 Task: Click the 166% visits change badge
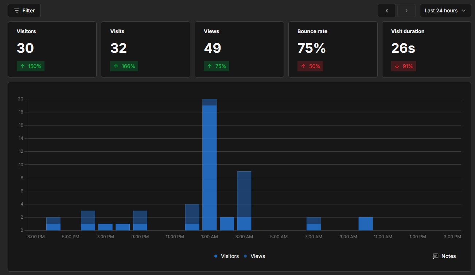click(124, 66)
